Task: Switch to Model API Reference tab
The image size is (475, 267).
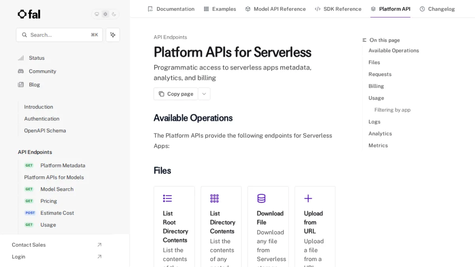Action: pyautogui.click(x=275, y=9)
